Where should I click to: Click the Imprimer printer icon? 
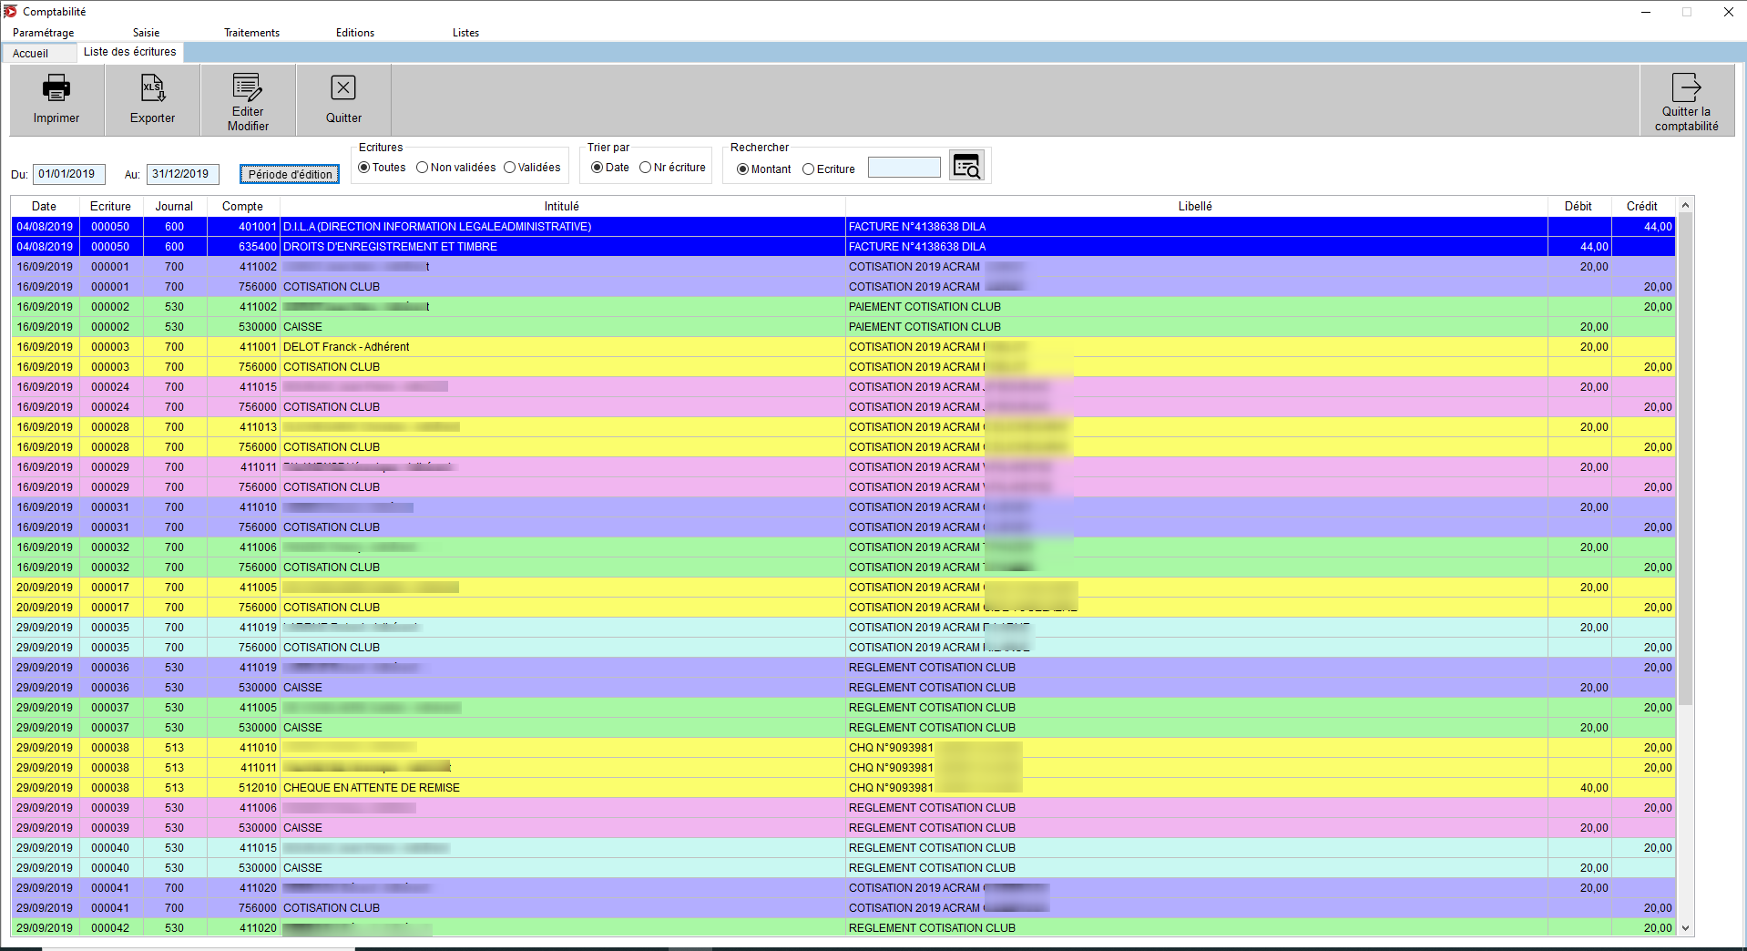click(56, 88)
